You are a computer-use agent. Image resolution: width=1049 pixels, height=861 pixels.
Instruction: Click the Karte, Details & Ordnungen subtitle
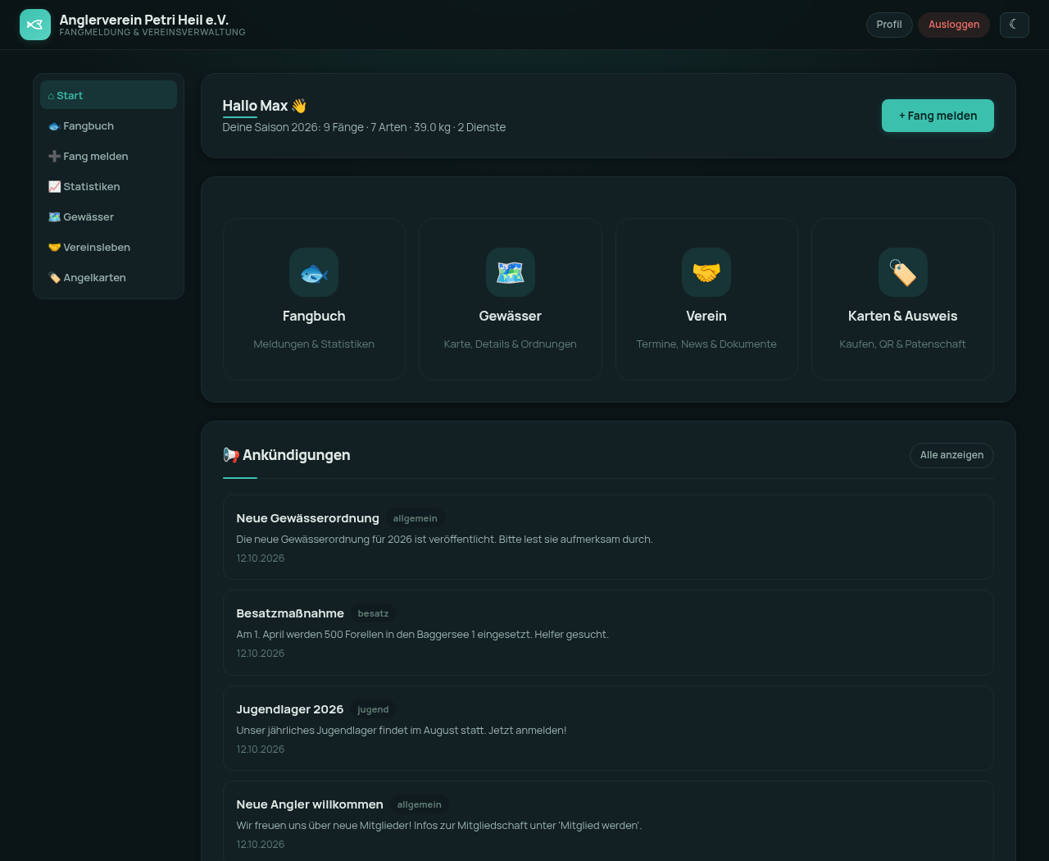(x=510, y=344)
